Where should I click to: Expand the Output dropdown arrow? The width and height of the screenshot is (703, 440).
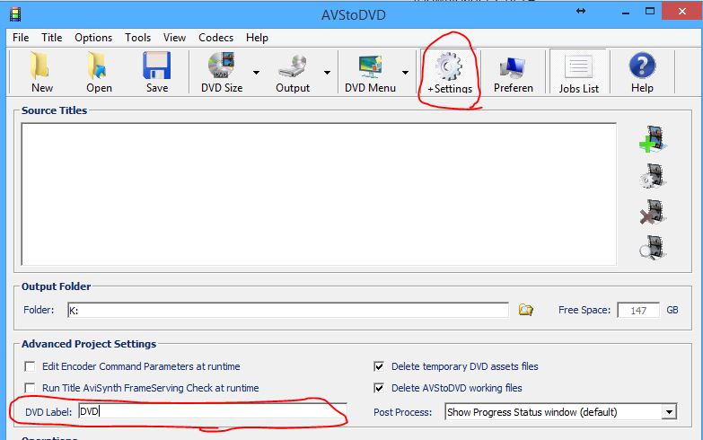pyautogui.click(x=328, y=72)
